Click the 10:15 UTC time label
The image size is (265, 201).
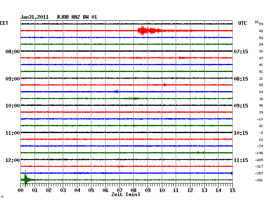point(241,133)
